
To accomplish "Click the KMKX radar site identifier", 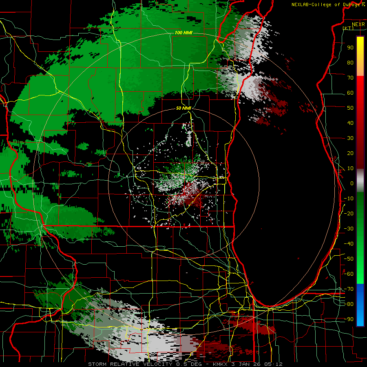I will tap(221, 364).
